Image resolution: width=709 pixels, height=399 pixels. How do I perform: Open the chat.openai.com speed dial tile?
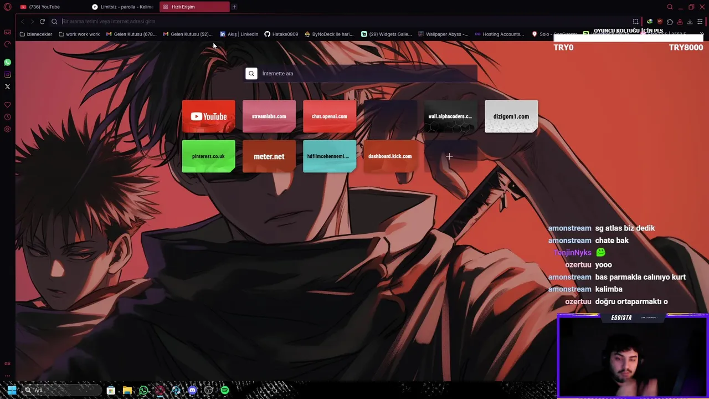pos(330,116)
